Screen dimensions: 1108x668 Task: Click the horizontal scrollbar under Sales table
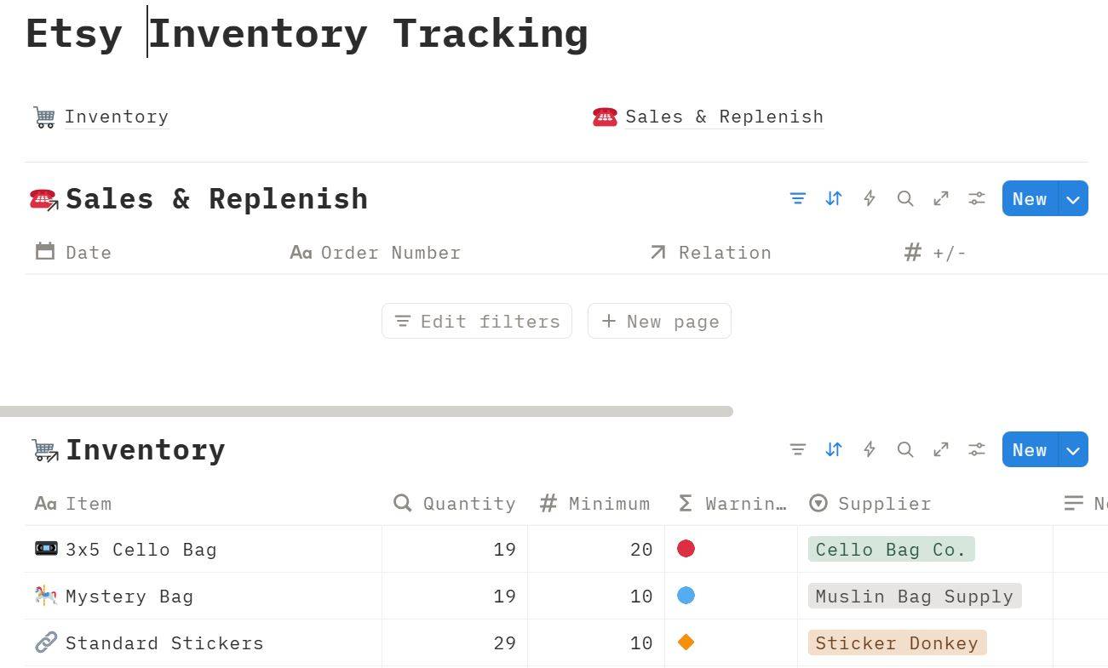pos(366,412)
